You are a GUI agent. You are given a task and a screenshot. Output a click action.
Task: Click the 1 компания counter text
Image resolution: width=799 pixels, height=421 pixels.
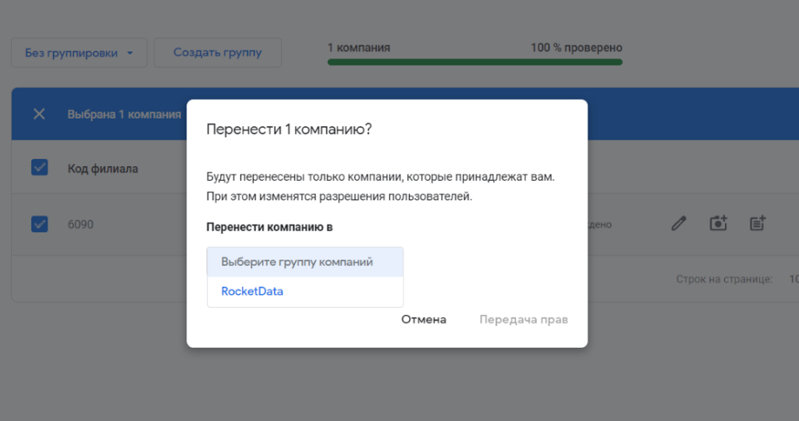point(359,48)
